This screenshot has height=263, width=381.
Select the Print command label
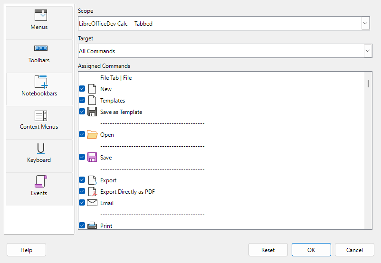(x=106, y=226)
